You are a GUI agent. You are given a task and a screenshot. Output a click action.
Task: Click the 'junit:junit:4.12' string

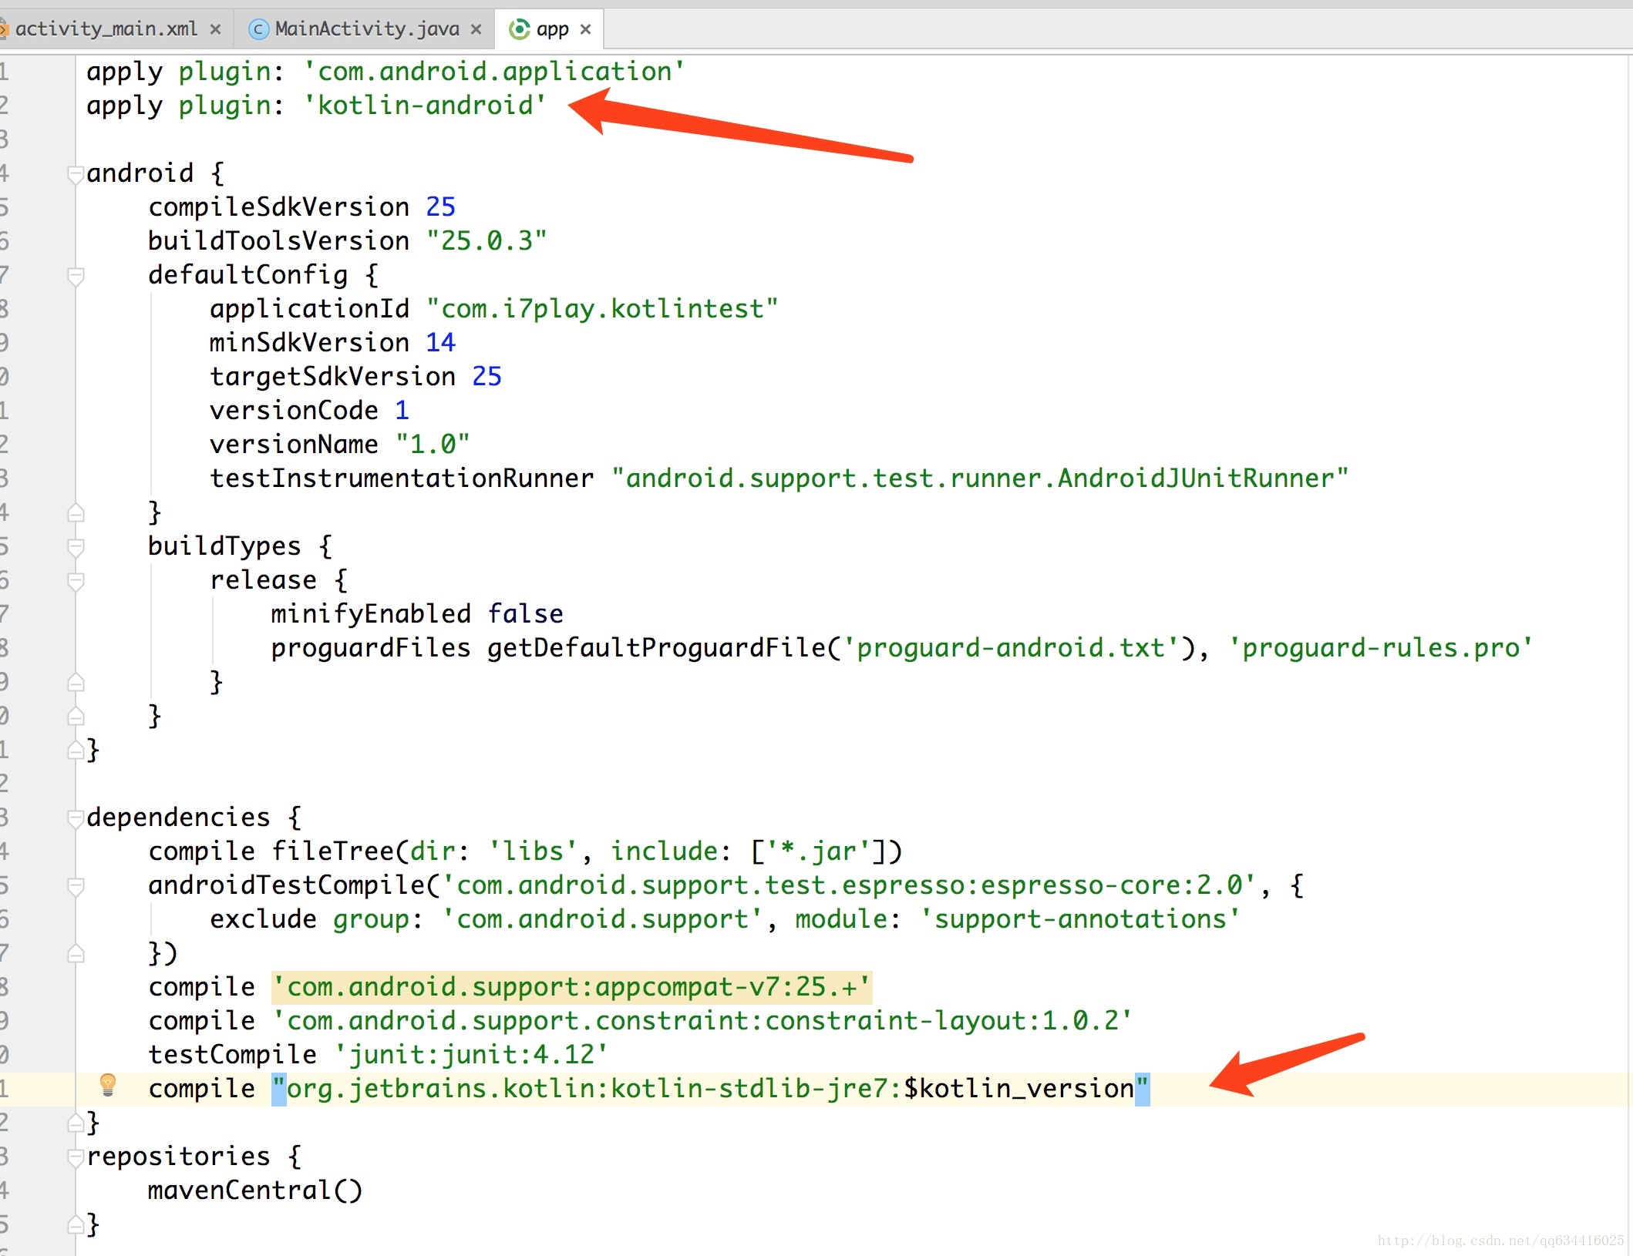coord(471,1055)
